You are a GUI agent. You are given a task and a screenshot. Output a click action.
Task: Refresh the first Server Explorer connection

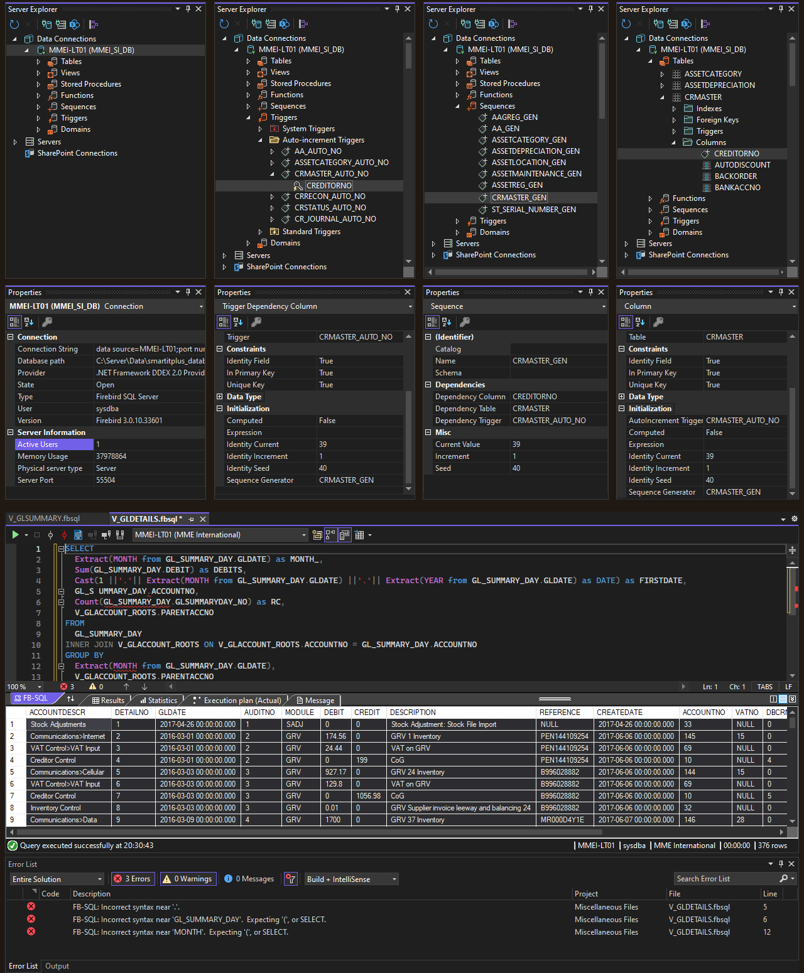[x=14, y=24]
